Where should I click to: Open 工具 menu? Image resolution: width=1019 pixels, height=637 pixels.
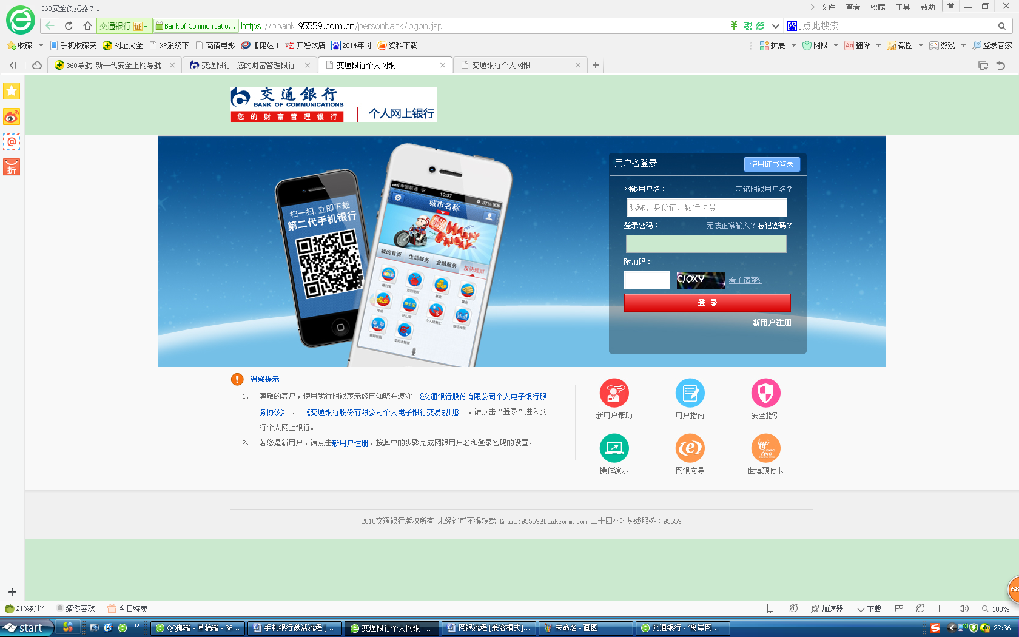(x=903, y=7)
